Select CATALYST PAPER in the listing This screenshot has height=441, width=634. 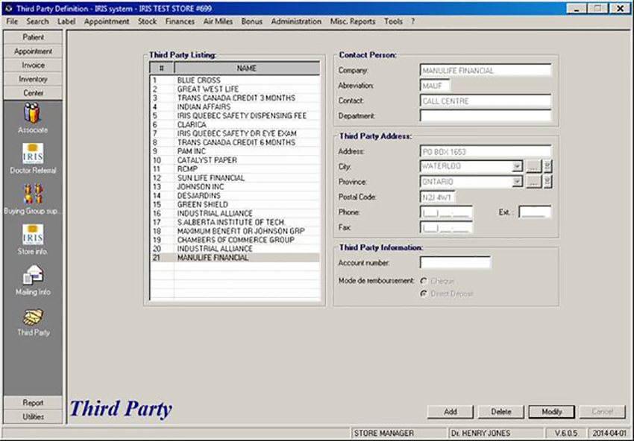point(235,160)
